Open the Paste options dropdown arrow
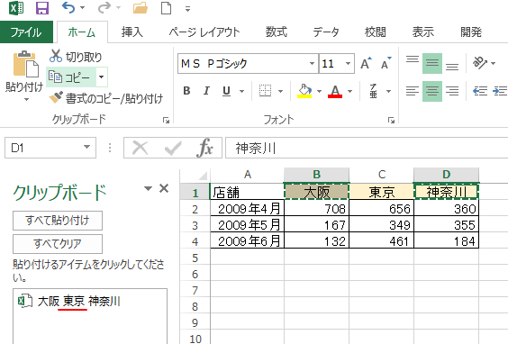 (x=26, y=100)
